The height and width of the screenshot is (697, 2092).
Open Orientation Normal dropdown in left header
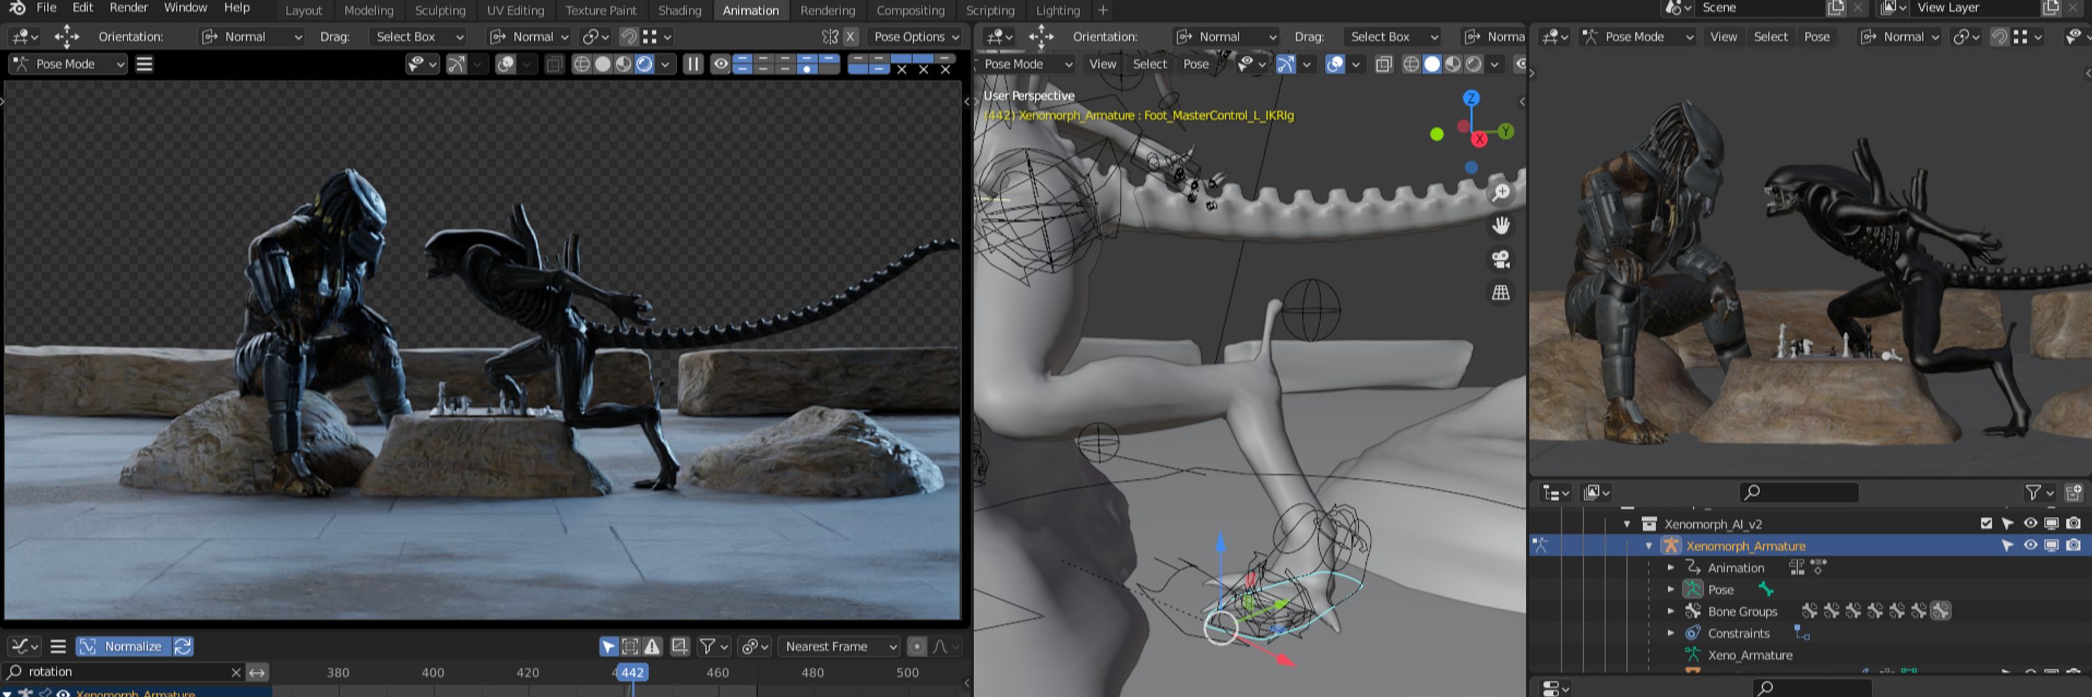(x=252, y=36)
